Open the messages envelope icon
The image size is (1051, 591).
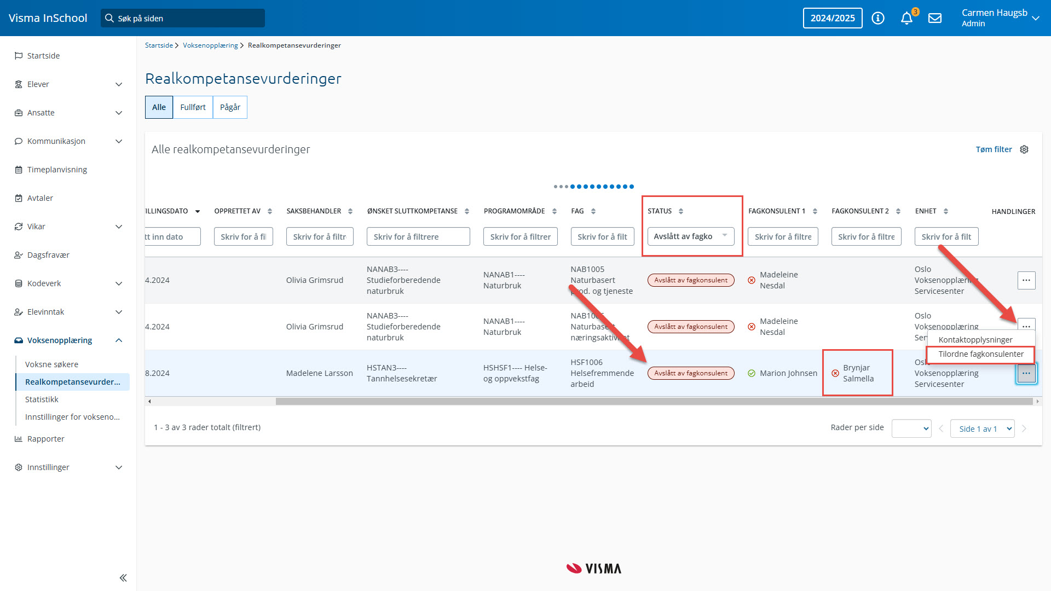[935, 18]
